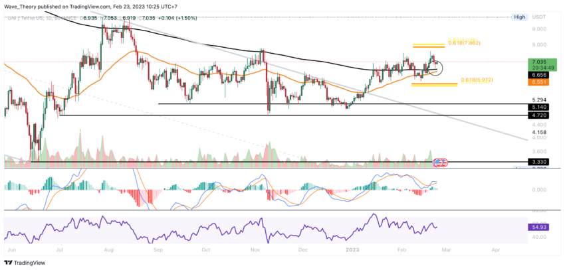The width and height of the screenshot is (565, 270).
Task: Click the 3.330 horizontal line price label
Action: click(x=537, y=162)
